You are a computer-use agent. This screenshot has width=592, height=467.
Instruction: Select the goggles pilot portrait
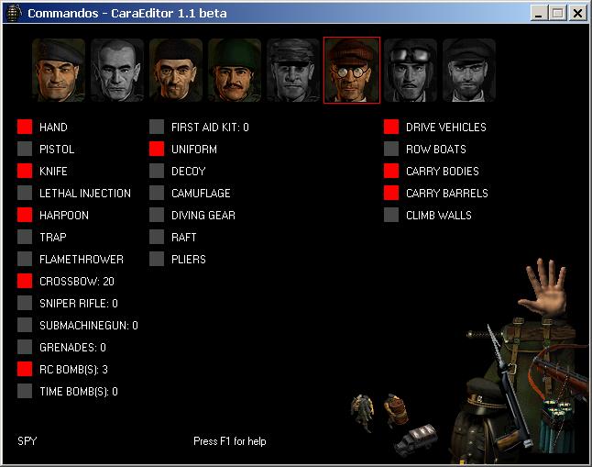point(411,71)
